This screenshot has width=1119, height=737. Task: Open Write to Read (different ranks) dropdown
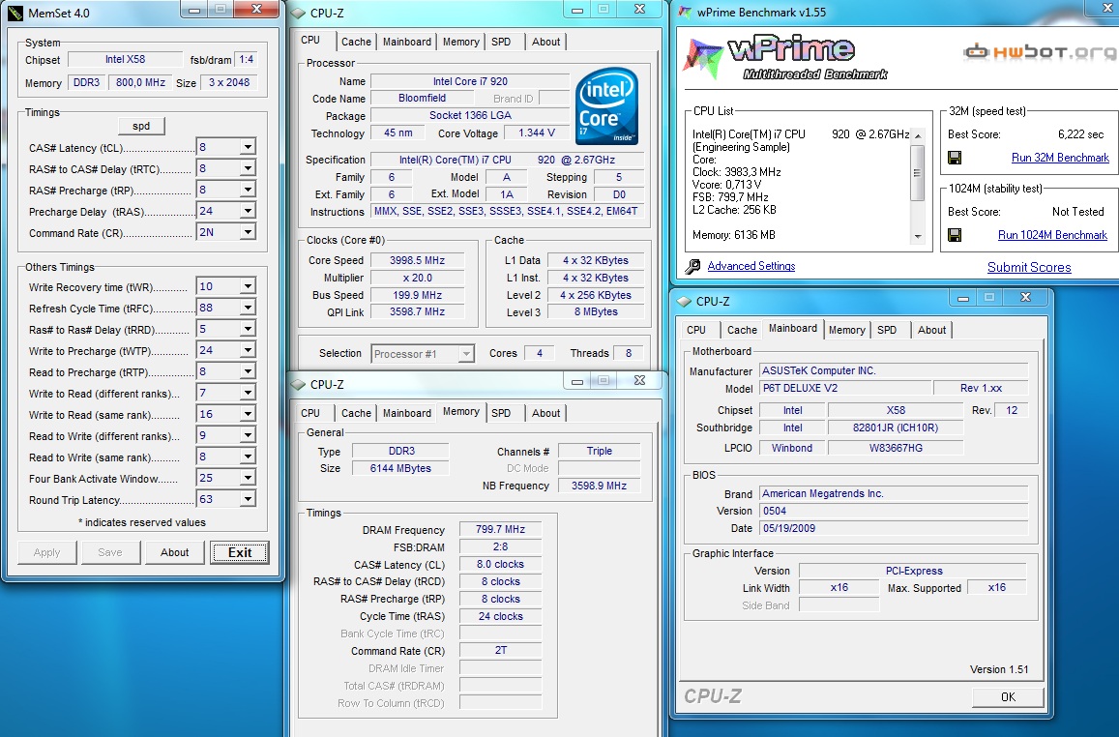pyautogui.click(x=247, y=393)
